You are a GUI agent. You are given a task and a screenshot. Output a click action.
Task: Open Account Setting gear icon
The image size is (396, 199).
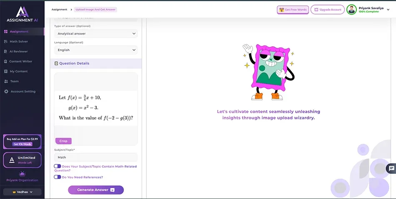[x=6, y=92]
